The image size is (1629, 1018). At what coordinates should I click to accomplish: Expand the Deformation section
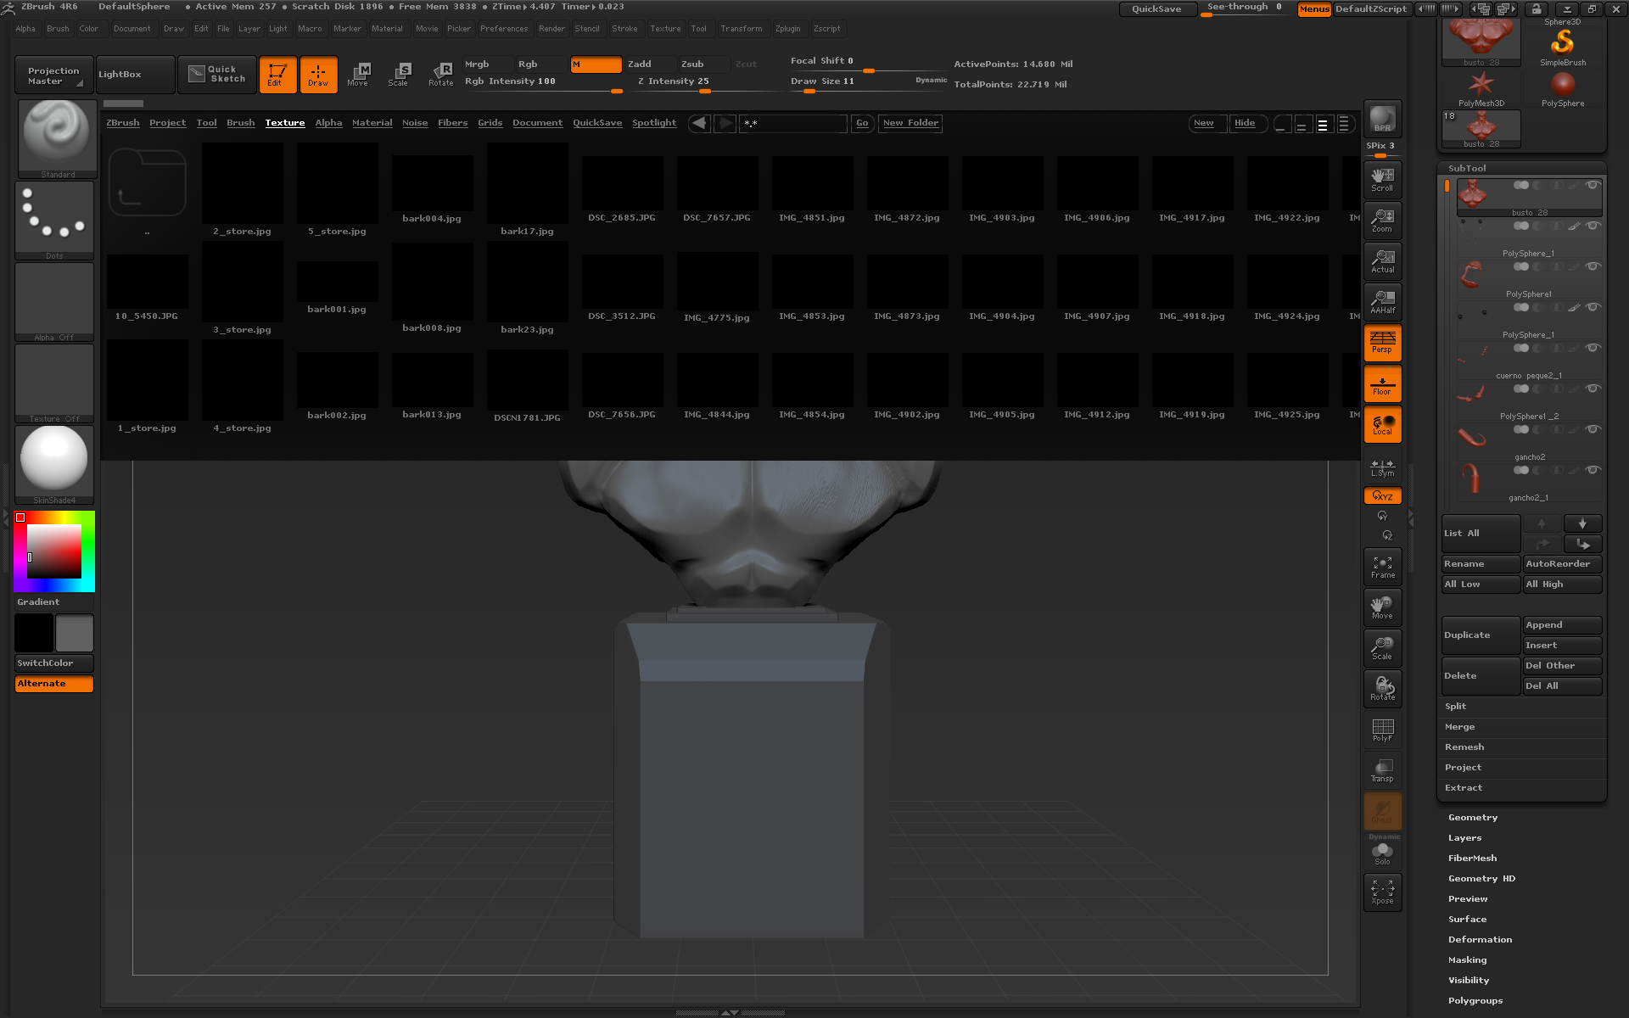coord(1480,940)
